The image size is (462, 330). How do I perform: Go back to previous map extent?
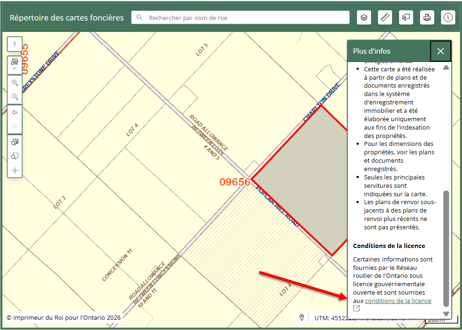coord(15,112)
